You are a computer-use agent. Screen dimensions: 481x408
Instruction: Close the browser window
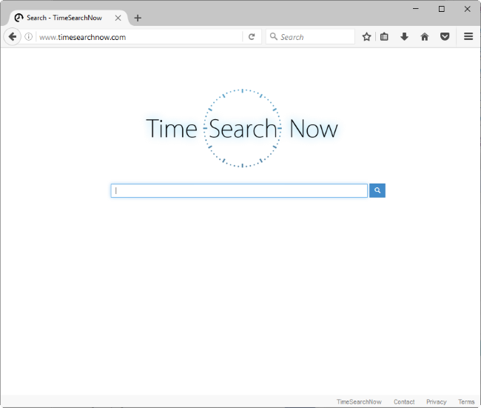coord(467,9)
